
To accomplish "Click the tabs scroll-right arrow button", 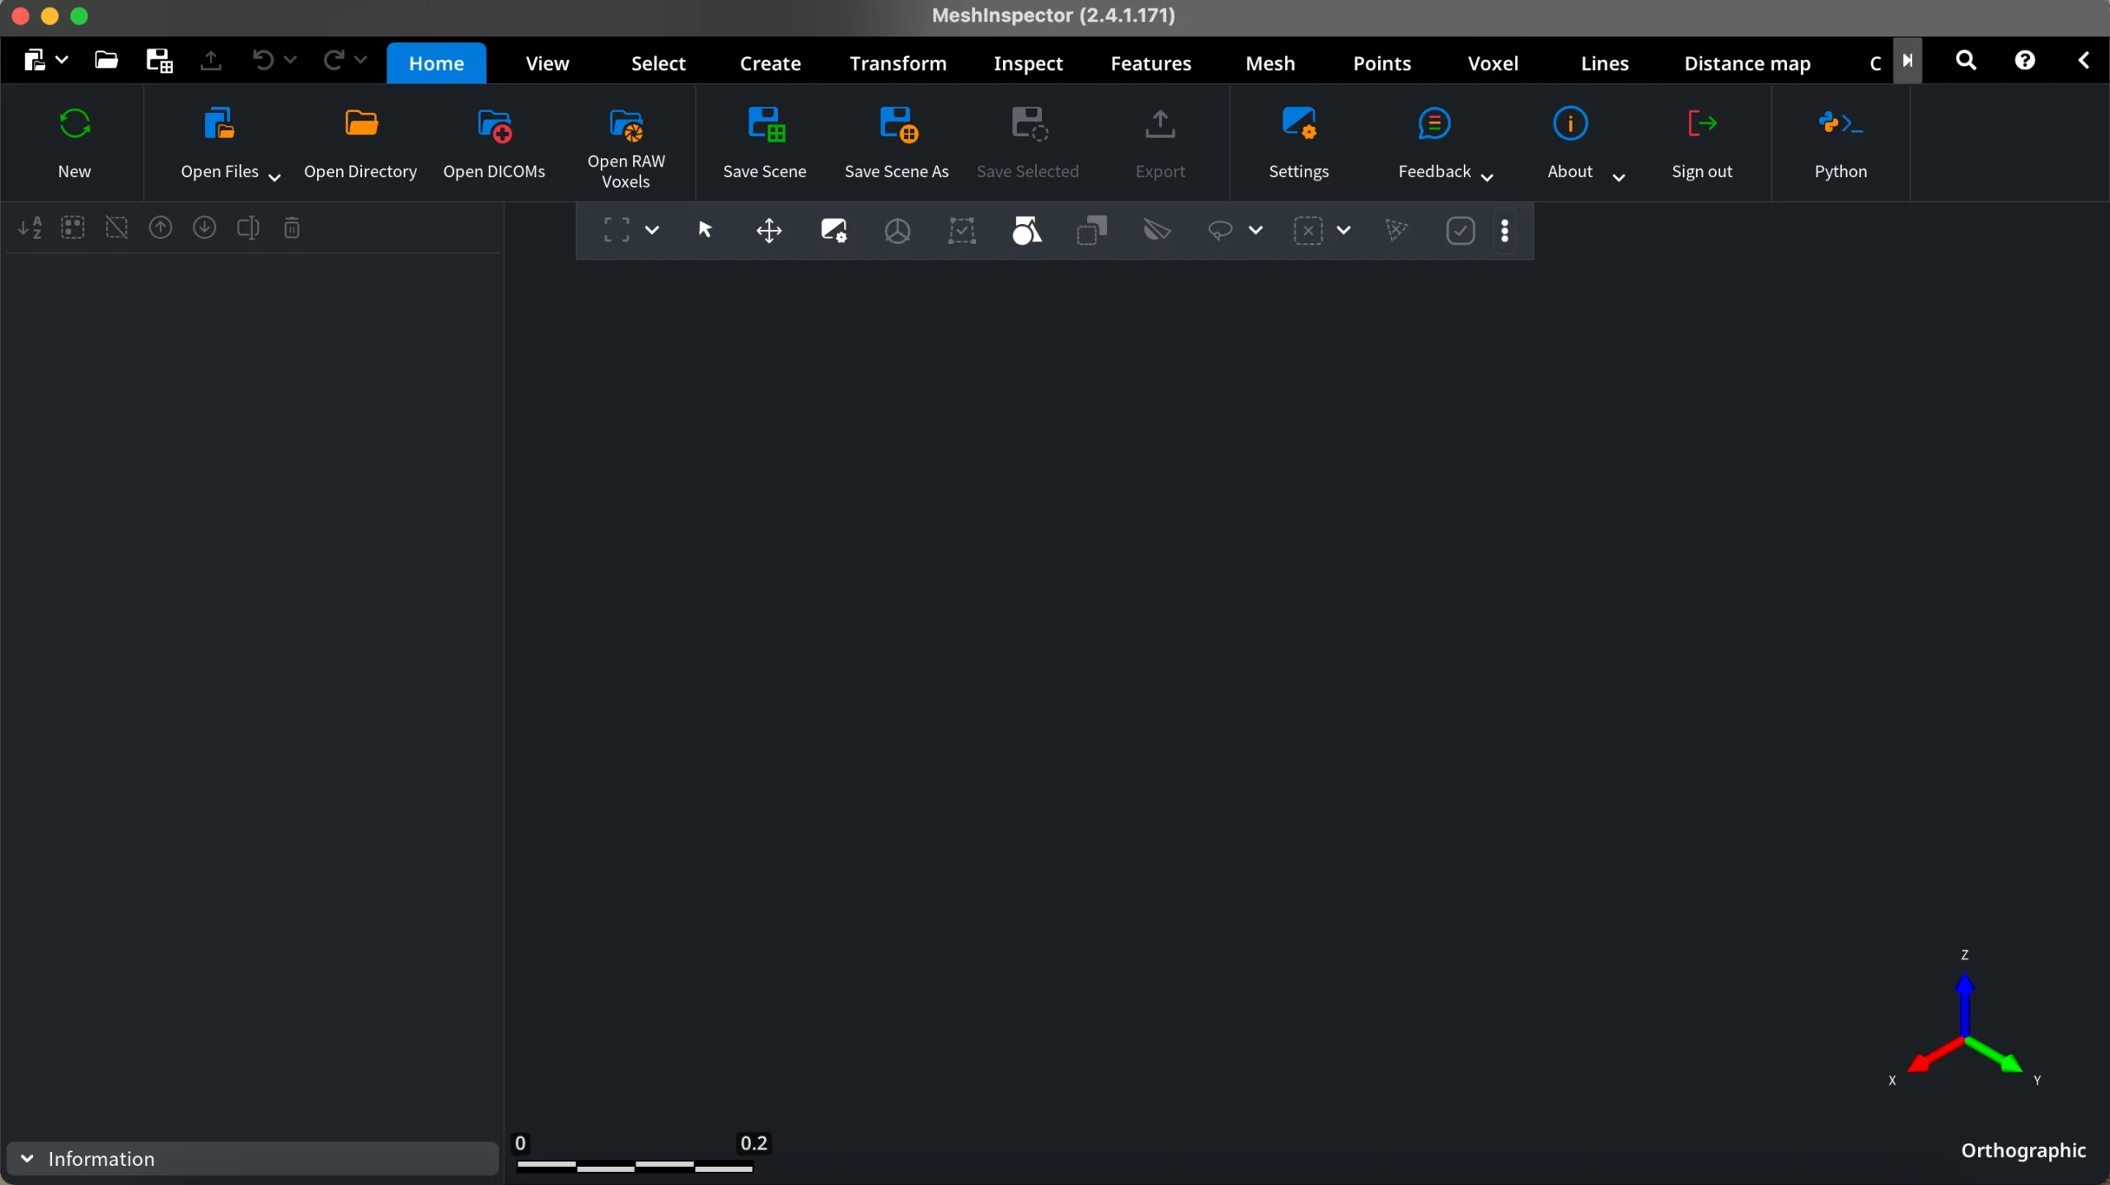I will pos(1907,60).
